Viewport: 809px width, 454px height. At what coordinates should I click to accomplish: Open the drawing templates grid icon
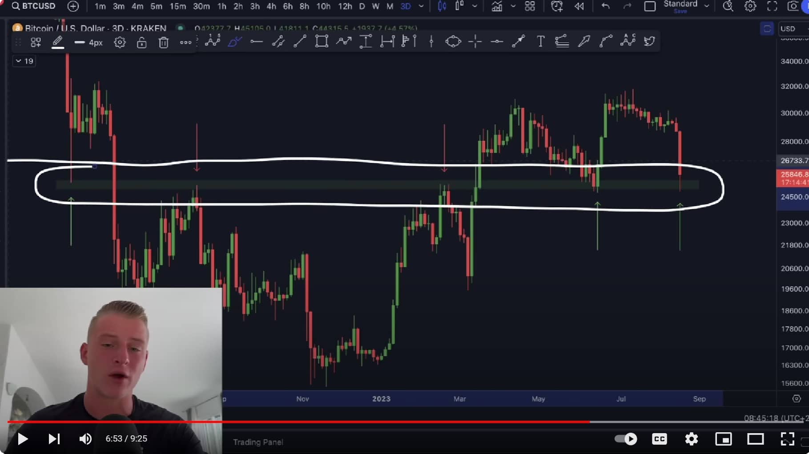tap(36, 43)
